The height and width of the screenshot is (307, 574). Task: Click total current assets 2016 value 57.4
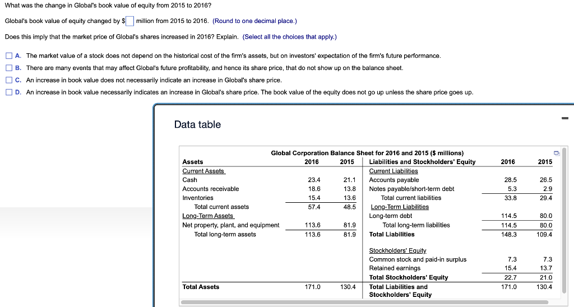point(314,207)
